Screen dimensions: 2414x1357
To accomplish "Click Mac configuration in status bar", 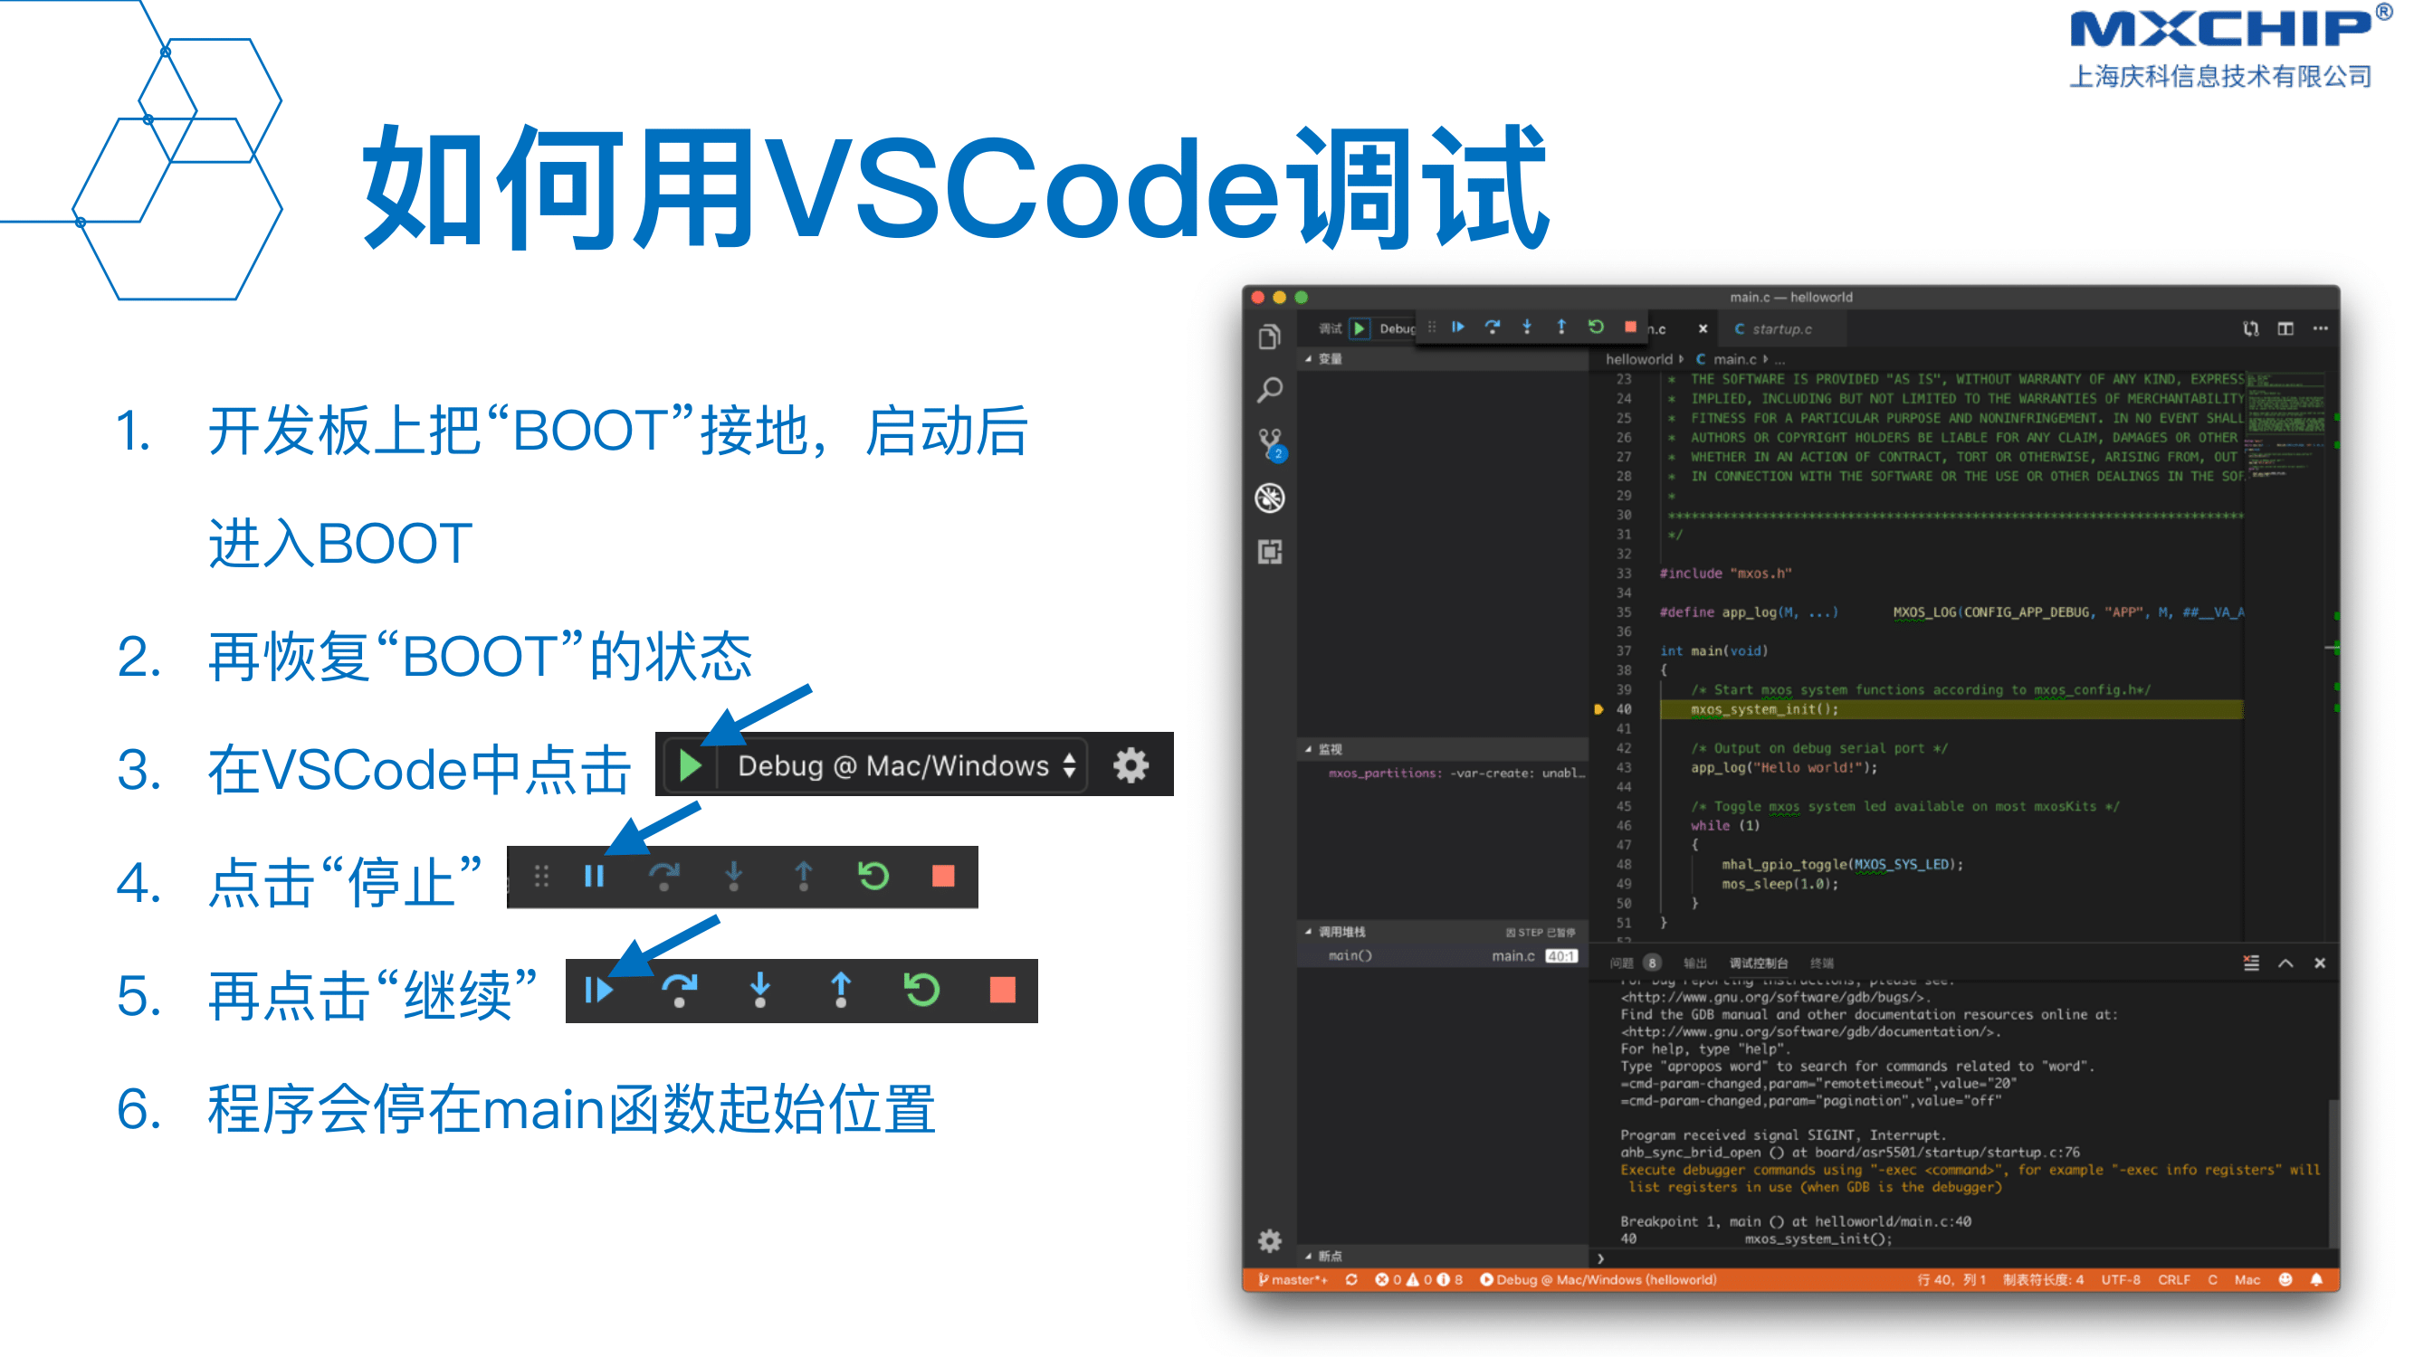I will click(x=2247, y=1279).
